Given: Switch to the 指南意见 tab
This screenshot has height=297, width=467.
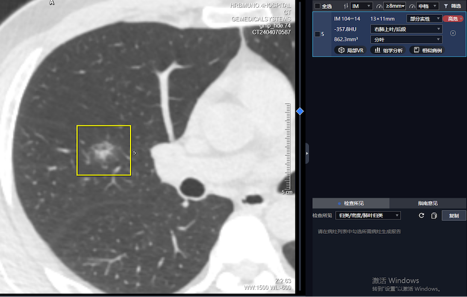Looking at the screenshot, I should tap(428, 203).
